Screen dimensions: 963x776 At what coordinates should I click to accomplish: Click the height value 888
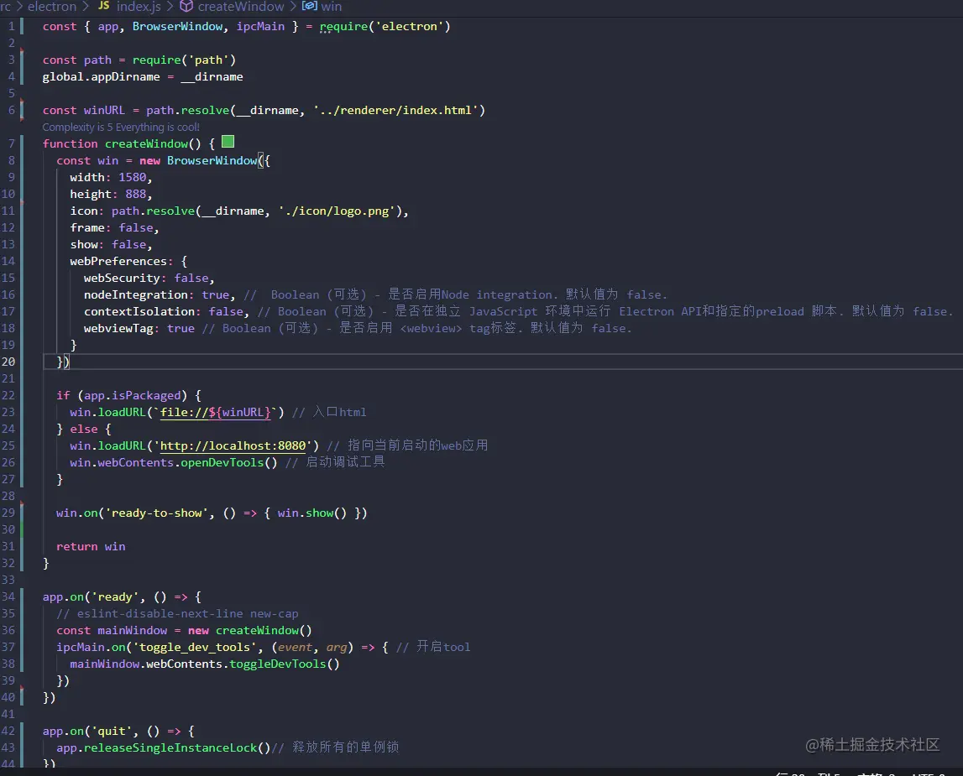(x=136, y=194)
